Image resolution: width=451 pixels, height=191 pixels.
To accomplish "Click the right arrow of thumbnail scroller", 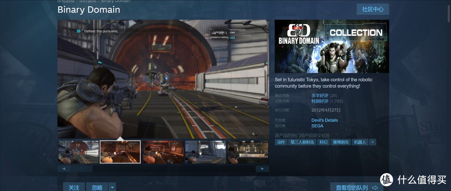I will tap(262, 168).
